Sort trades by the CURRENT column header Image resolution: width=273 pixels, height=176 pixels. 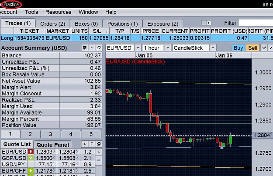click(x=175, y=31)
